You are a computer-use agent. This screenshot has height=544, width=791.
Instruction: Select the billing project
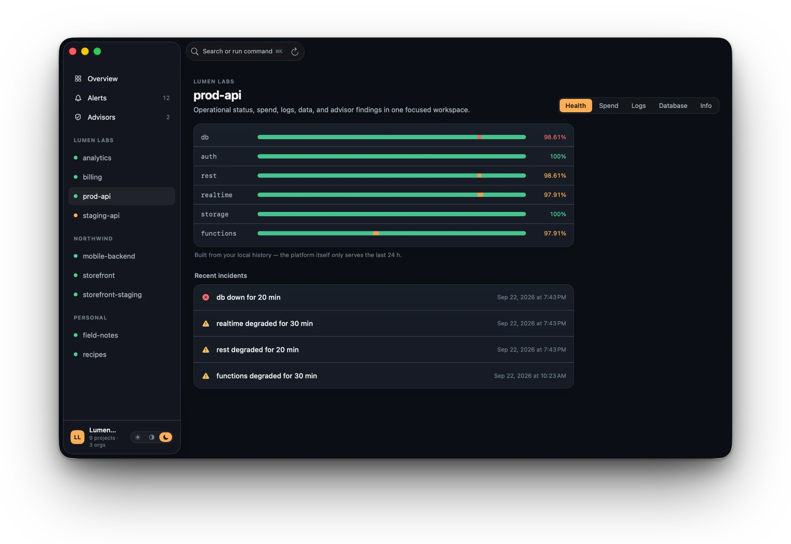(x=122, y=177)
